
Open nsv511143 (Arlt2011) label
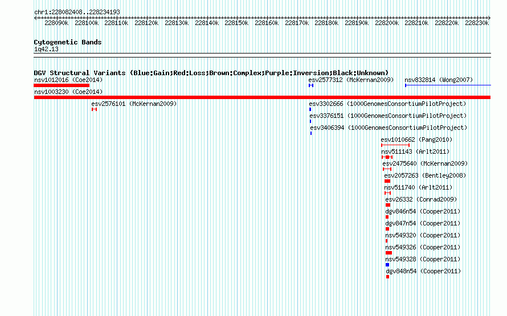pos(415,151)
